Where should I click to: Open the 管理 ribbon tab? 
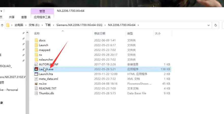click(x=42, y=11)
